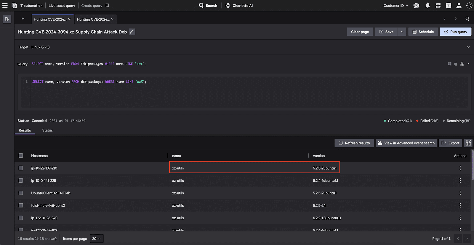The image size is (474, 245).
Task: Open the messages stack icon
Action: [x=438, y=5]
